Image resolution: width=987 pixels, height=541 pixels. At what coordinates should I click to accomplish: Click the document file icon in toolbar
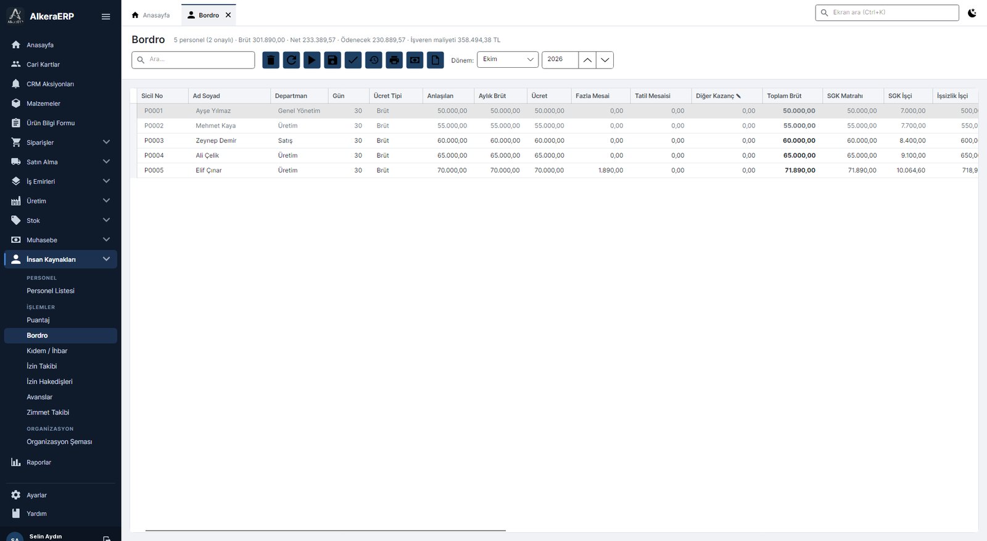click(436, 60)
